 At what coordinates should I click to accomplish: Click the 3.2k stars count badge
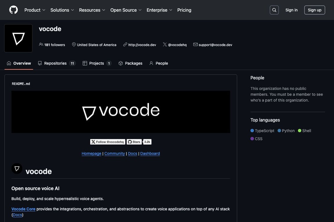point(147,142)
